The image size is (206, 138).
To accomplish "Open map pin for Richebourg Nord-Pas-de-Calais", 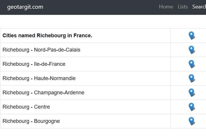I will [x=192, y=50].
